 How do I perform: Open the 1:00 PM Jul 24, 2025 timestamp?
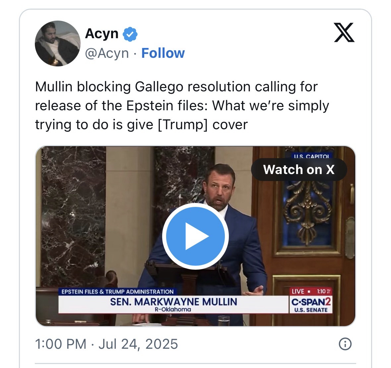tap(106, 344)
